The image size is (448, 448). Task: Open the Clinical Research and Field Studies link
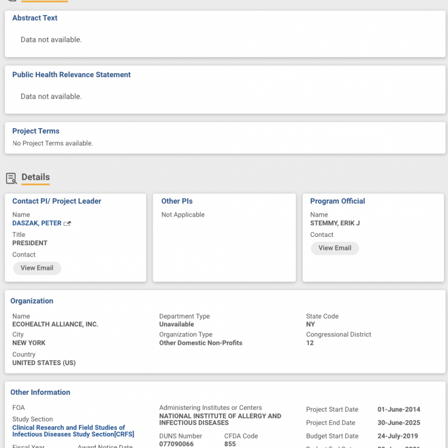coord(69,431)
